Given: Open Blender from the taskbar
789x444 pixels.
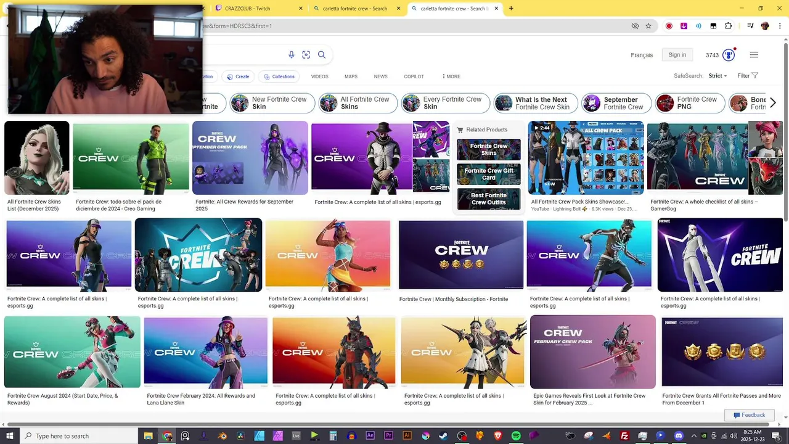Looking at the screenshot, I should pos(223,436).
